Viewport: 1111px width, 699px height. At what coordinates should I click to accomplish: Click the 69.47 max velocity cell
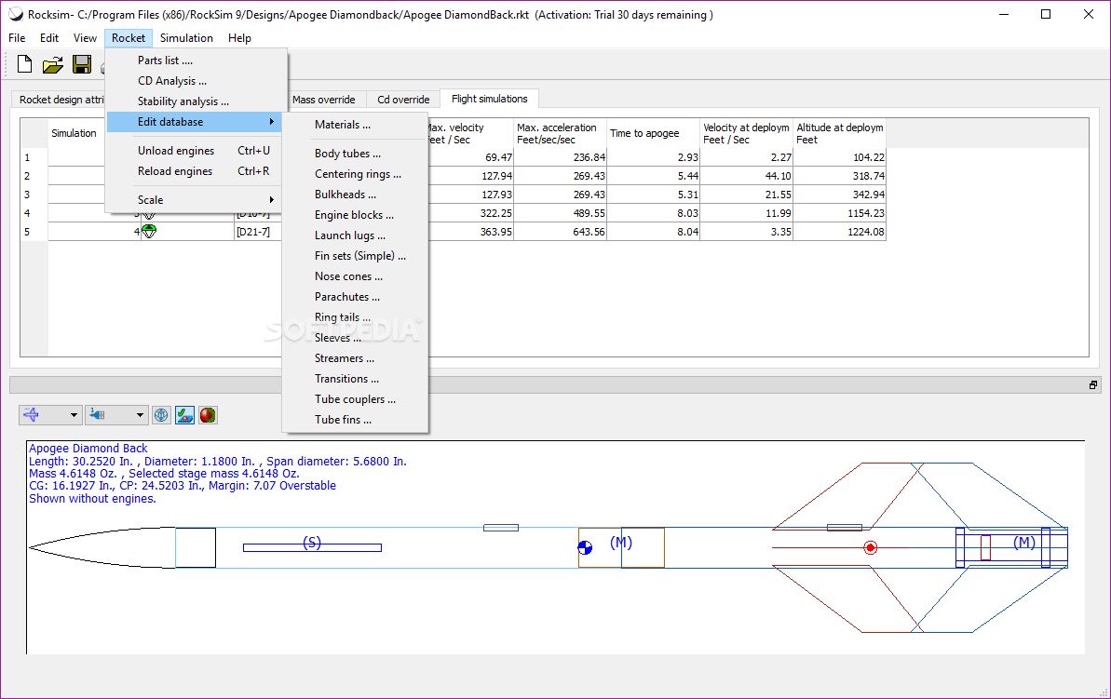click(x=469, y=157)
